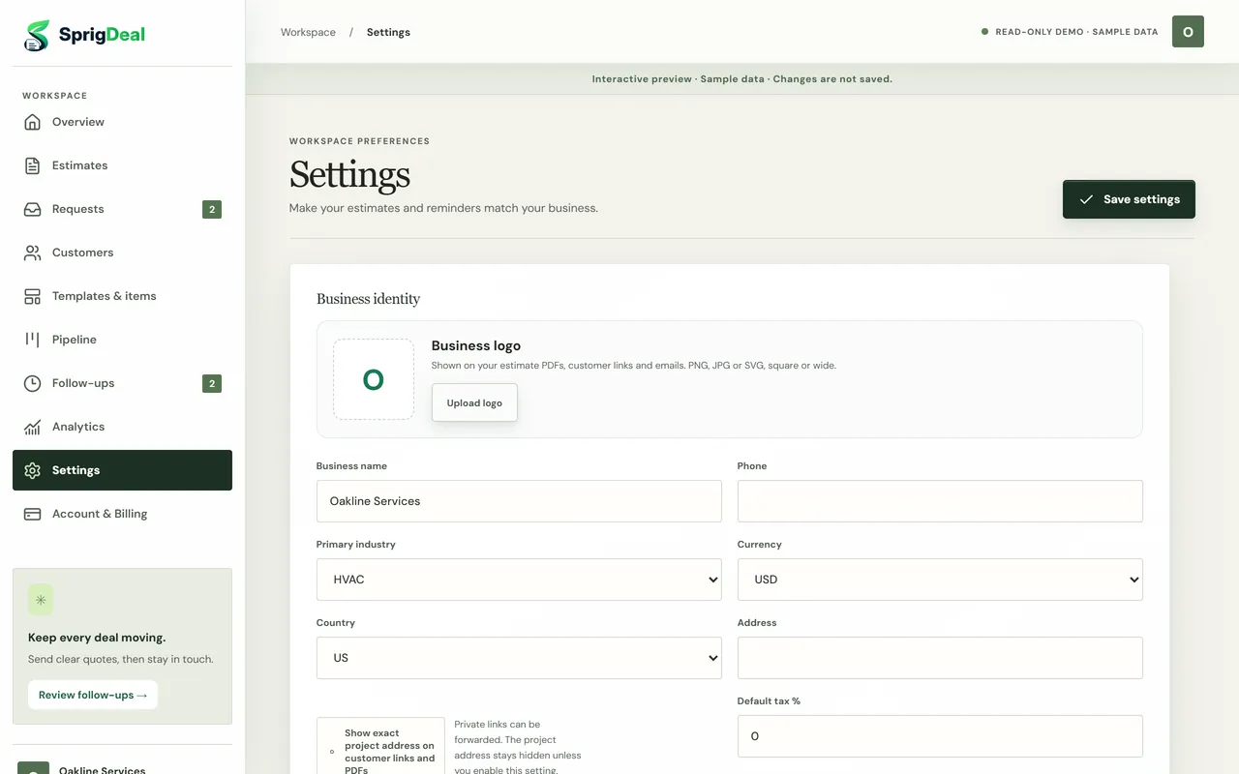Click the SprigDeal logo icon

click(x=37, y=36)
